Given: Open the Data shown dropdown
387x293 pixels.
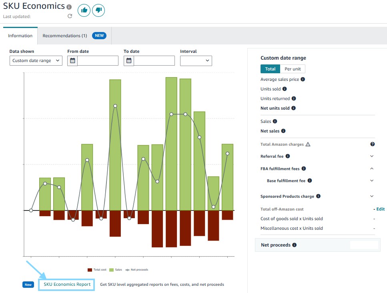Looking at the screenshot, I should coord(36,60).
